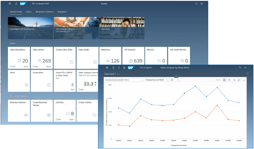Zoom in on the sales chart
254x149 pixels.
tap(229, 80)
